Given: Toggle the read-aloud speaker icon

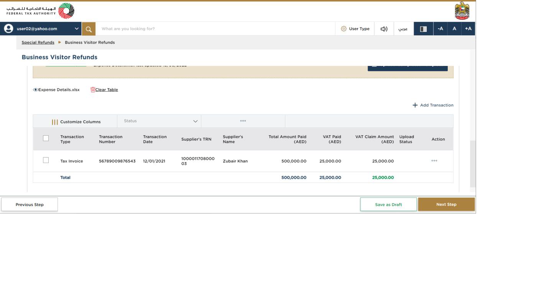Looking at the screenshot, I should tap(384, 29).
